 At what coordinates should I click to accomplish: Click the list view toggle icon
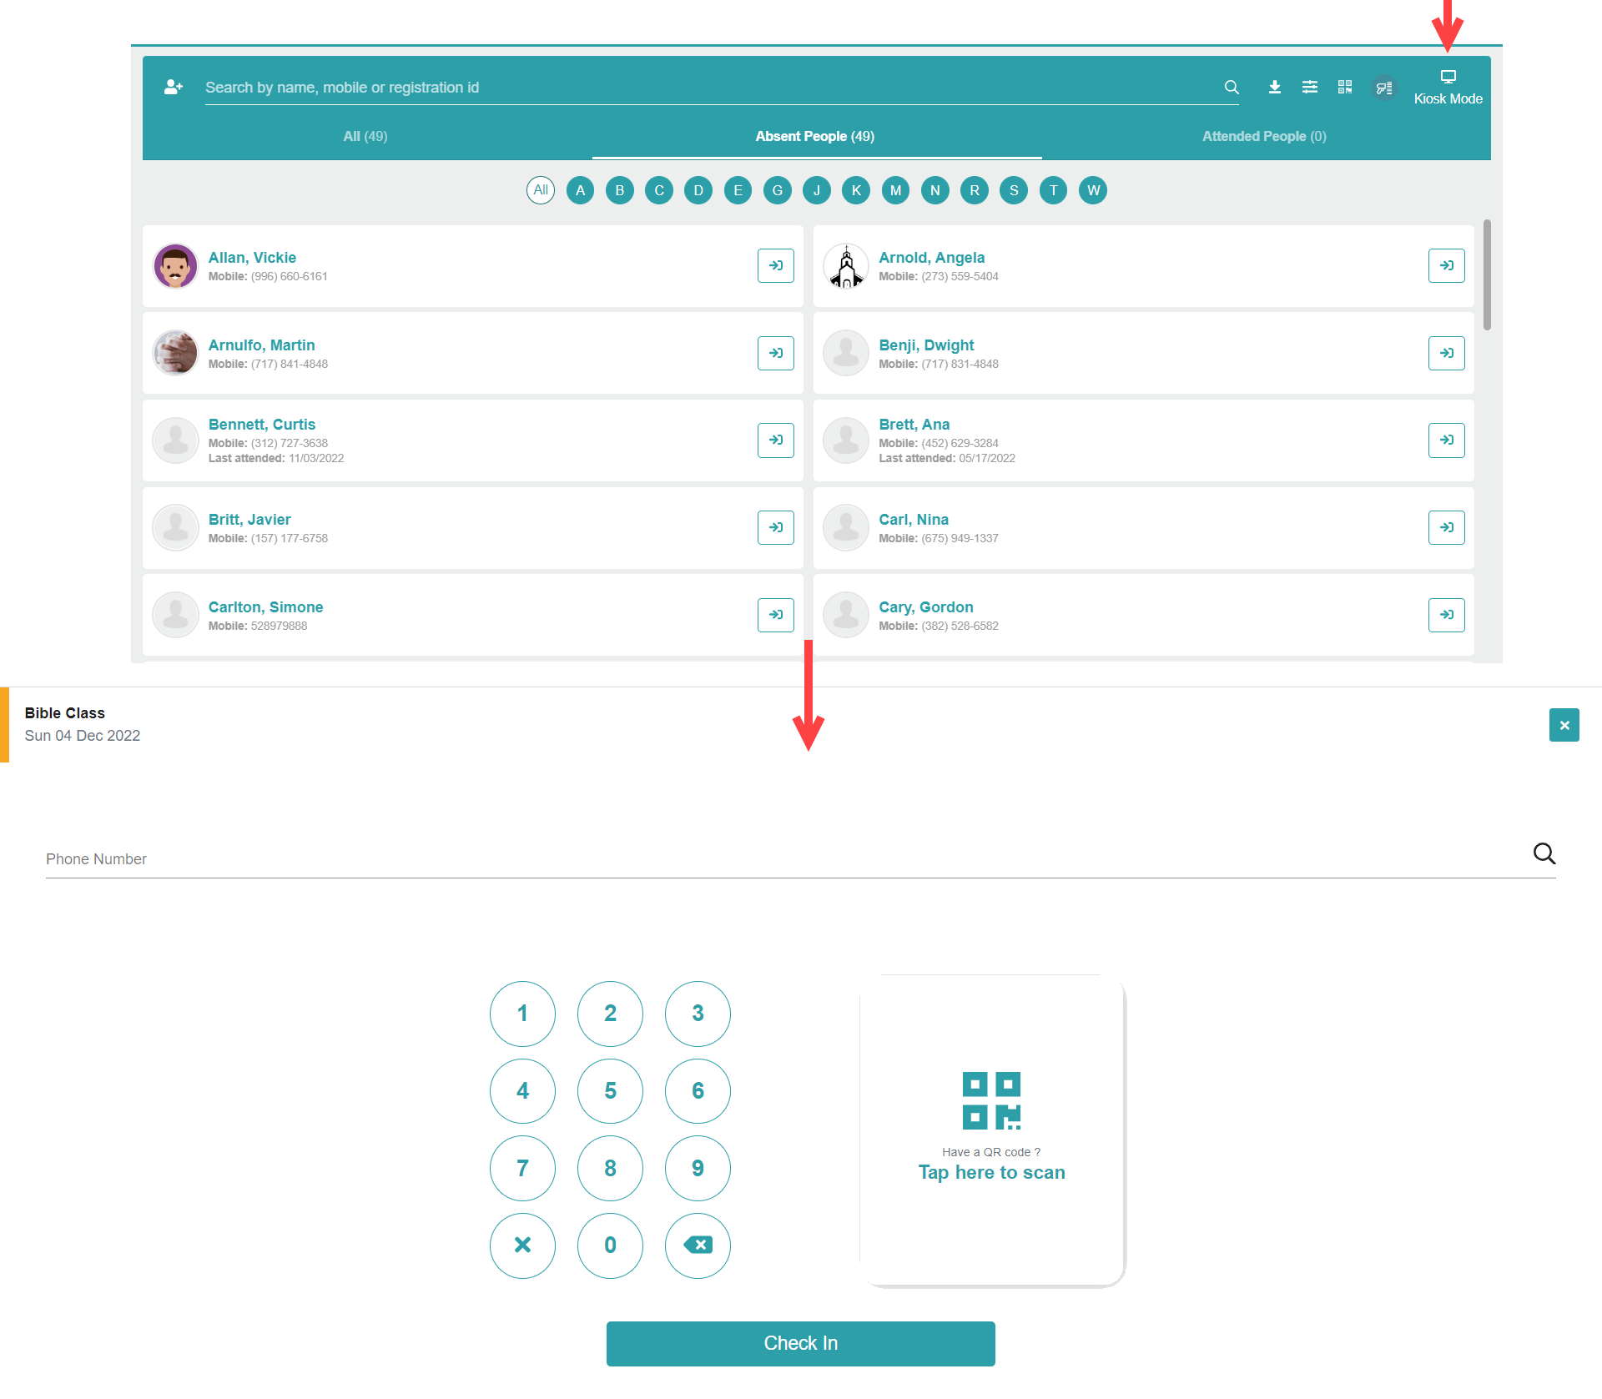point(1384,87)
